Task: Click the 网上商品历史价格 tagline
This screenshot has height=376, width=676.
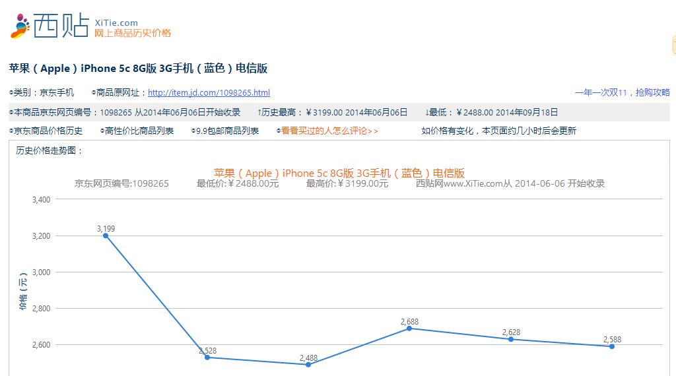Action: pyautogui.click(x=133, y=33)
